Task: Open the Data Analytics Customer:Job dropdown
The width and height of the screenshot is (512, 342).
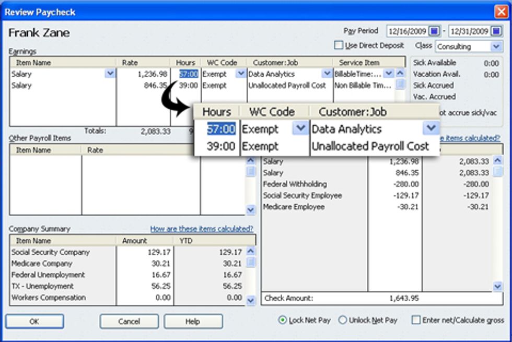Action: click(x=431, y=128)
